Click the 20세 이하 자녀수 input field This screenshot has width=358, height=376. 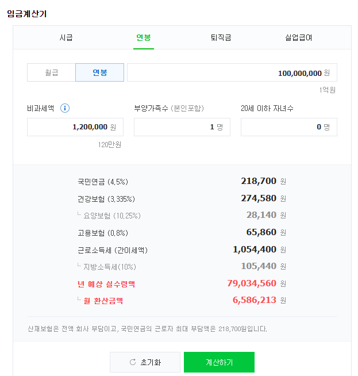pos(288,127)
